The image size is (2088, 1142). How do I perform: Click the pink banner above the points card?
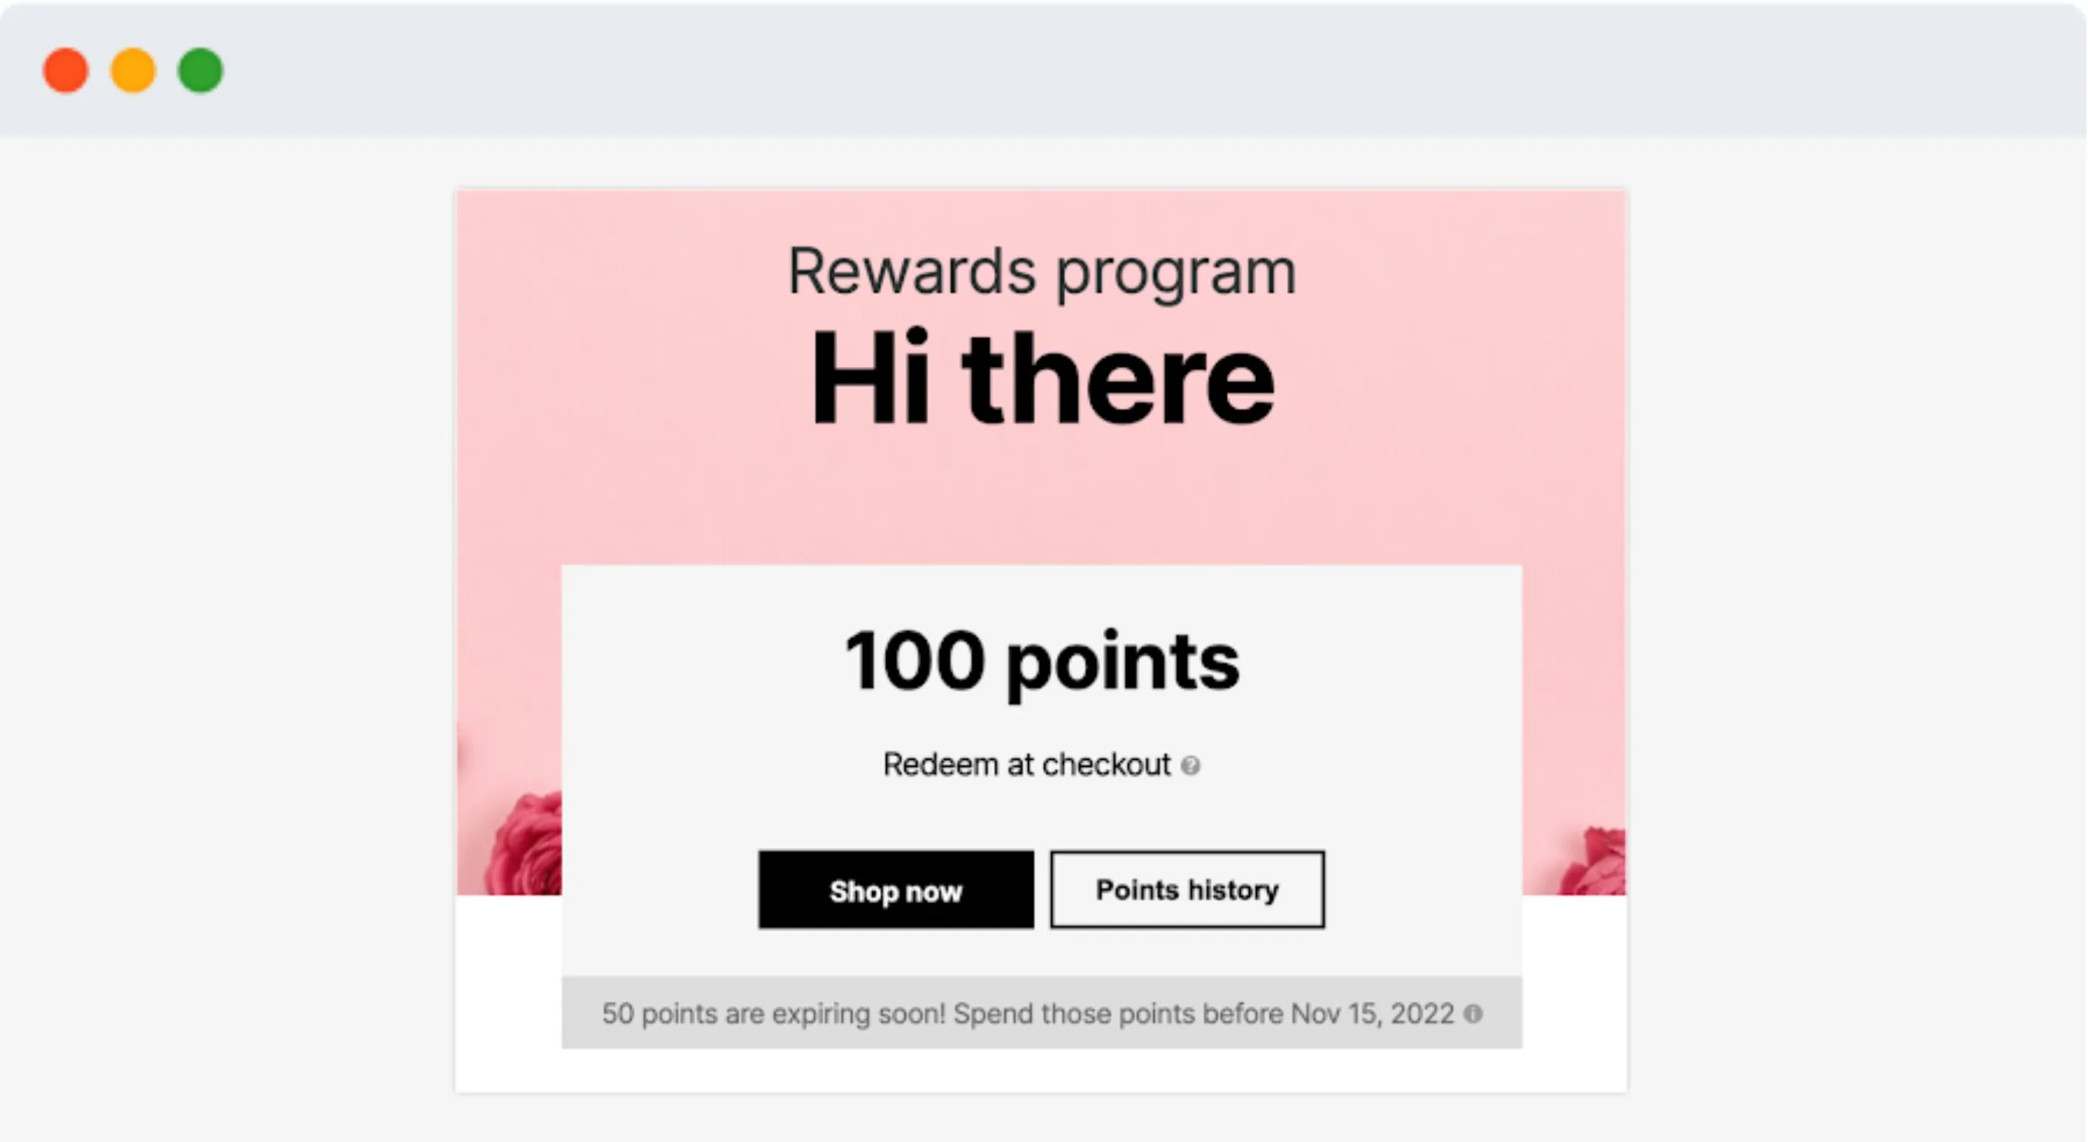[1041, 502]
